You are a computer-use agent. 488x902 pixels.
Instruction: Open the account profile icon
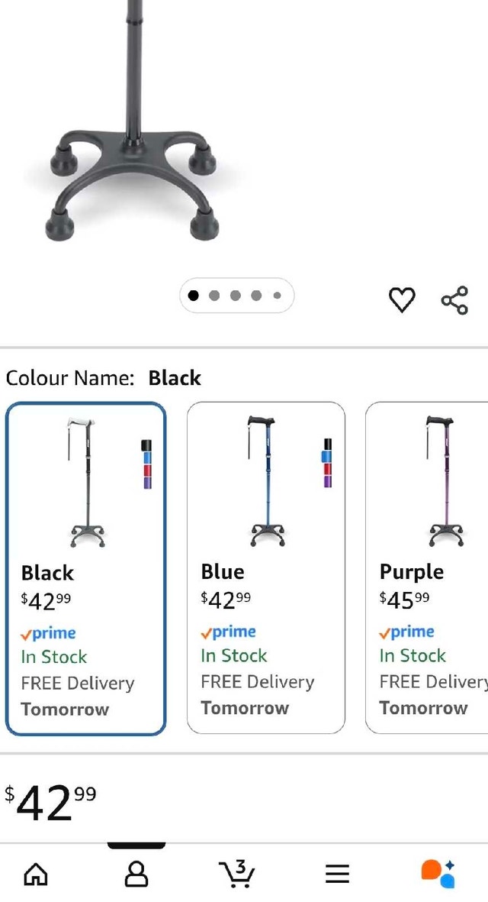[x=136, y=873]
